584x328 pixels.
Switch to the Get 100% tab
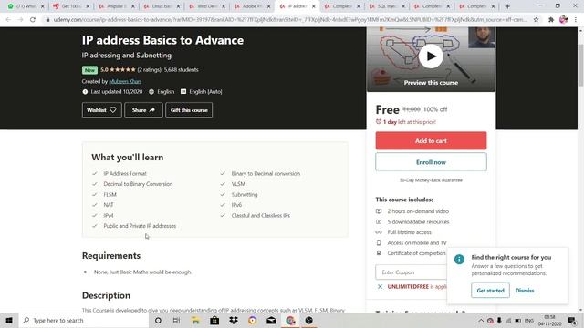pos(71,6)
